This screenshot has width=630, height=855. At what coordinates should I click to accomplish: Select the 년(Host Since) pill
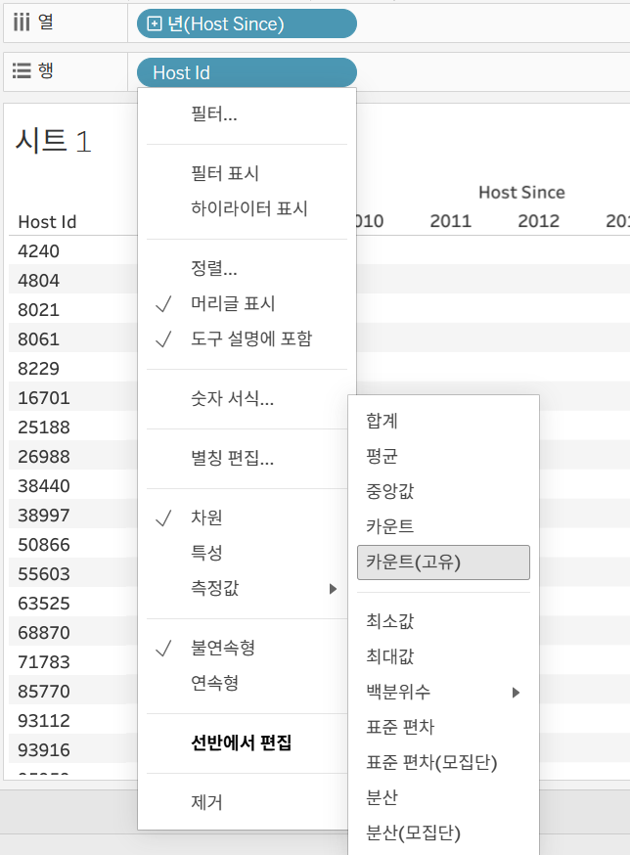pyautogui.click(x=247, y=24)
